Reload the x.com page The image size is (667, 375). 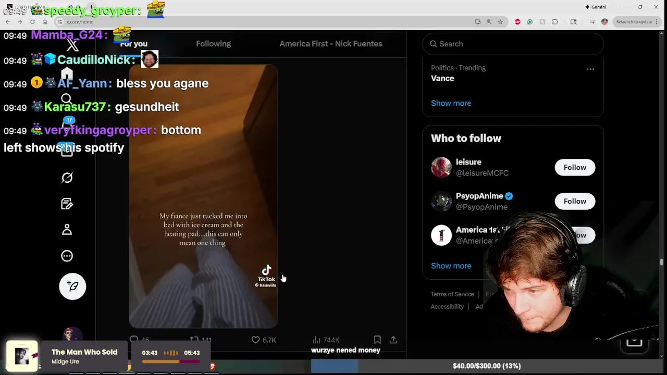coord(32,22)
